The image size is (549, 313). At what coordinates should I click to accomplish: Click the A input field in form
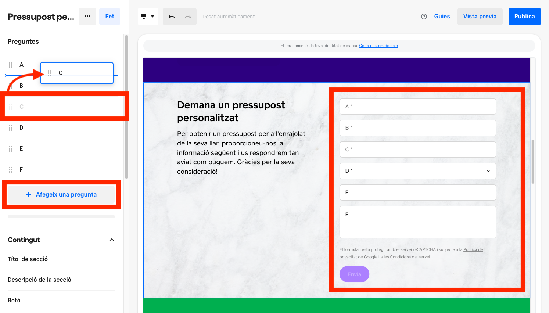coord(418,107)
